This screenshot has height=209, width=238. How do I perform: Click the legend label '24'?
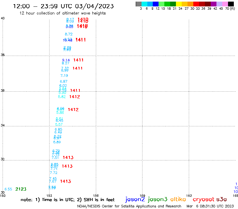[180, 8]
